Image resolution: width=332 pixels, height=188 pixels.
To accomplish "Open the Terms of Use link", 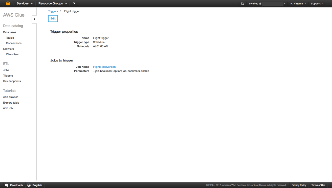I will tap(318, 185).
